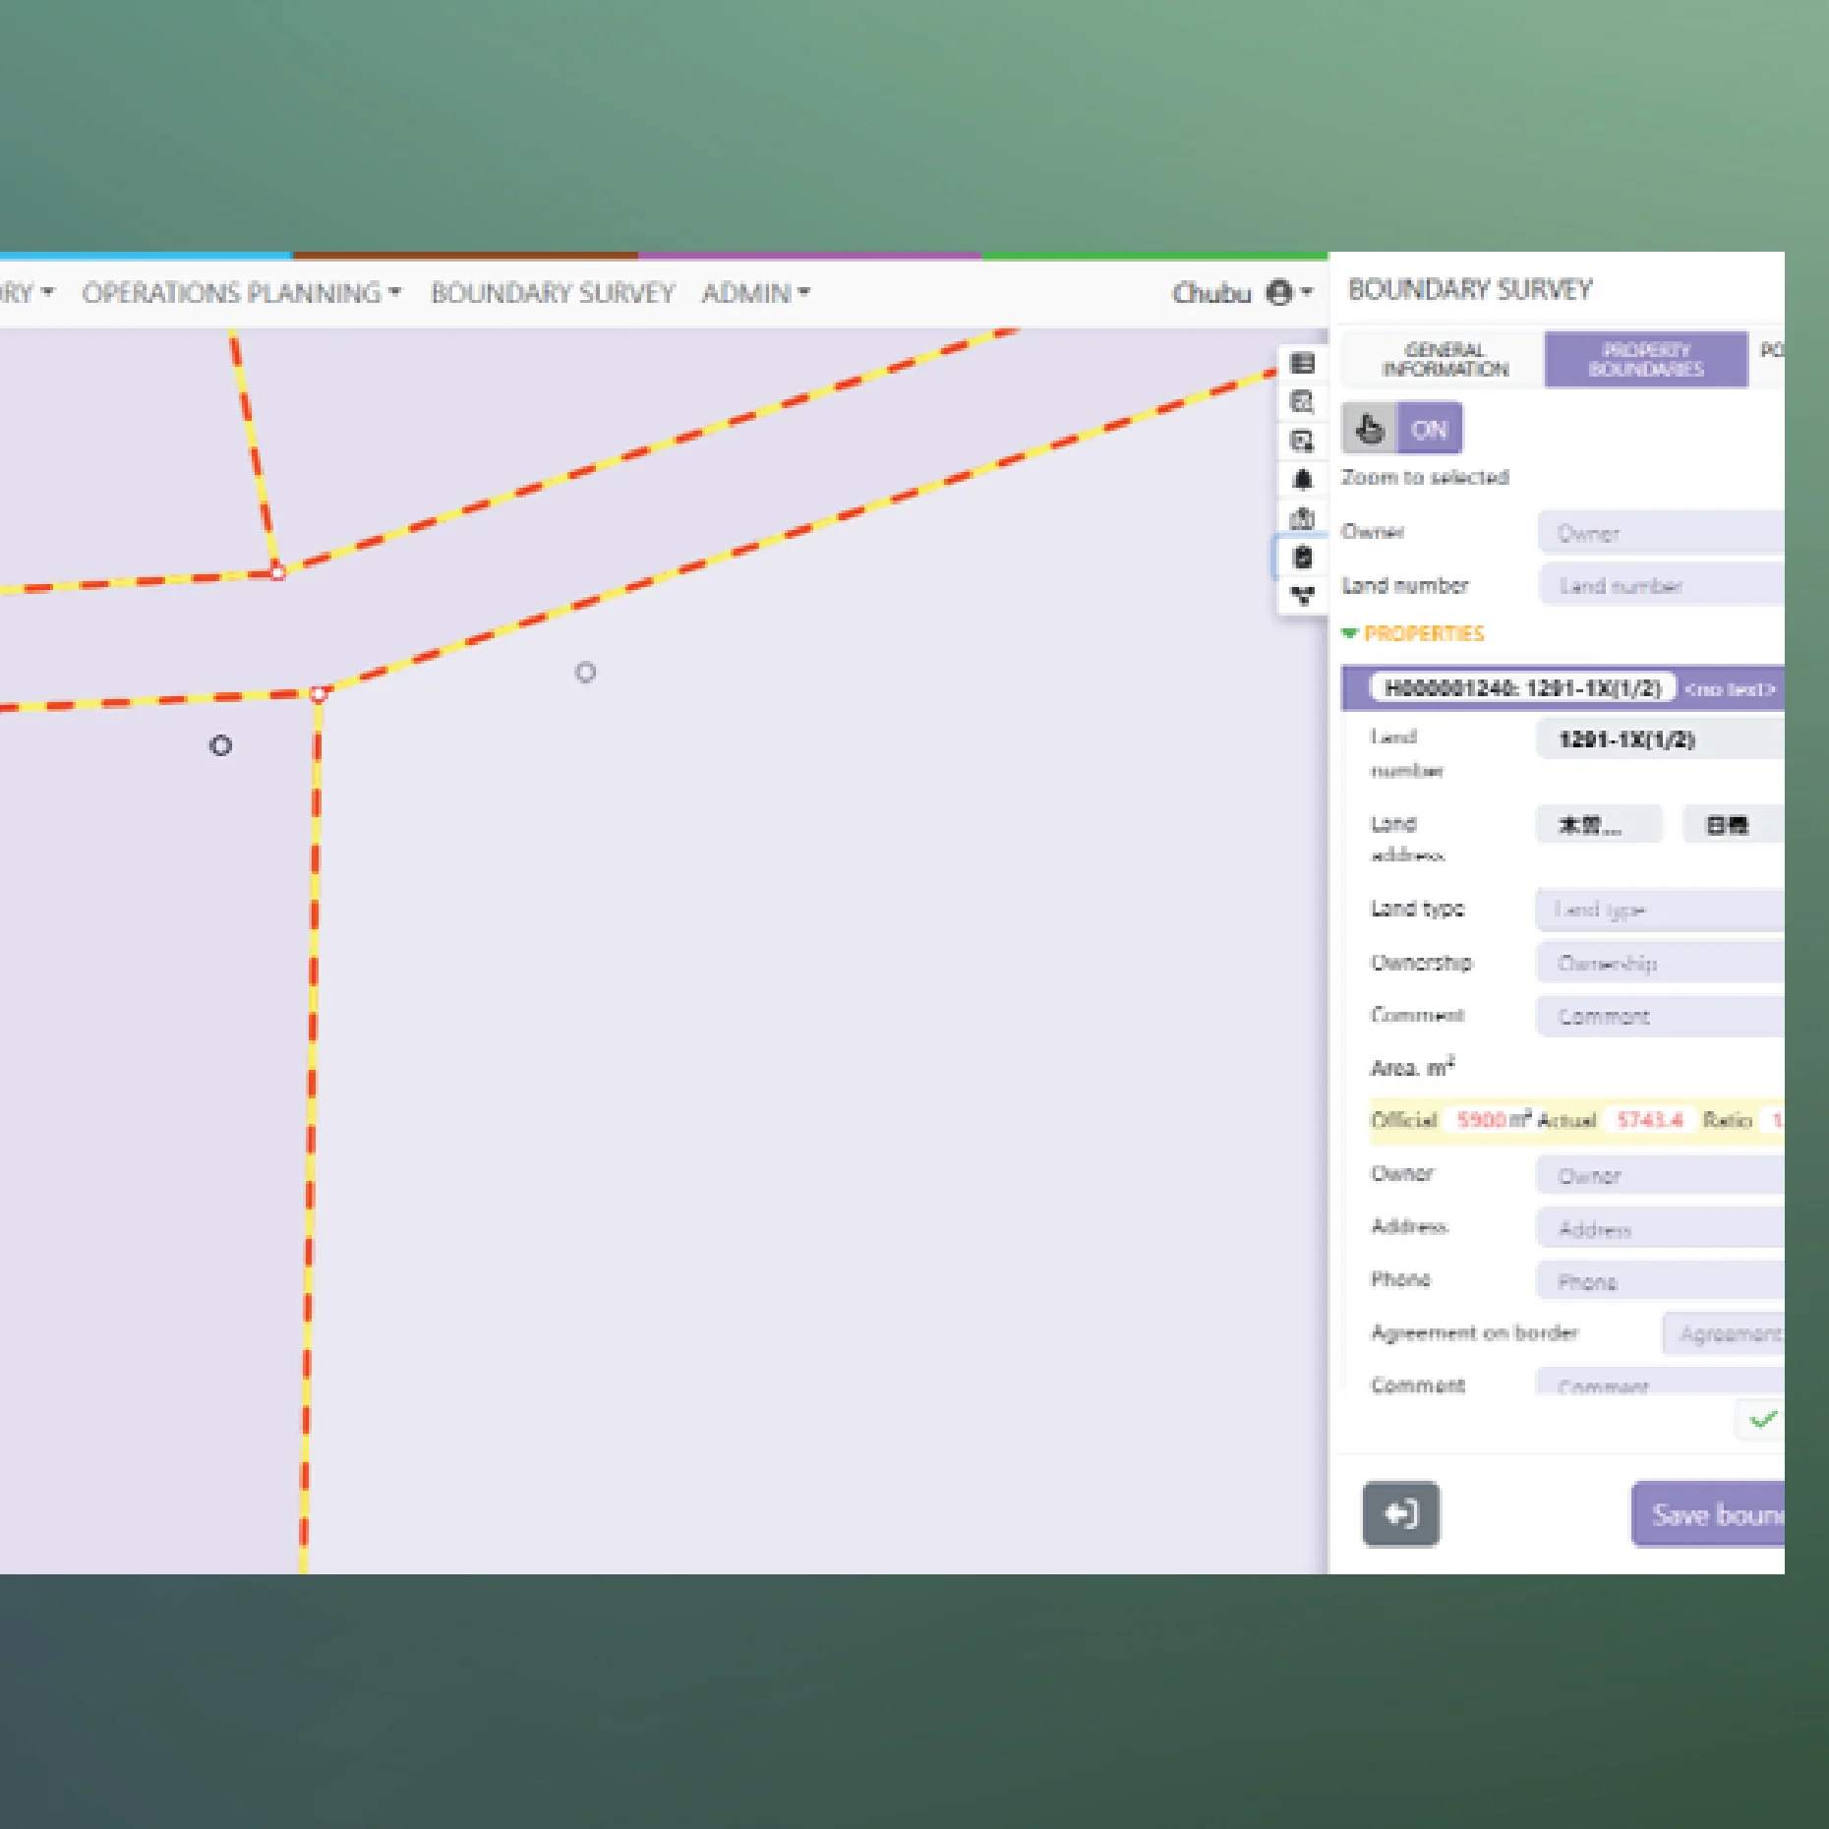Open the PROPERTY BOUNDARIES tab
1829x1829 pixels.
pyautogui.click(x=1645, y=357)
